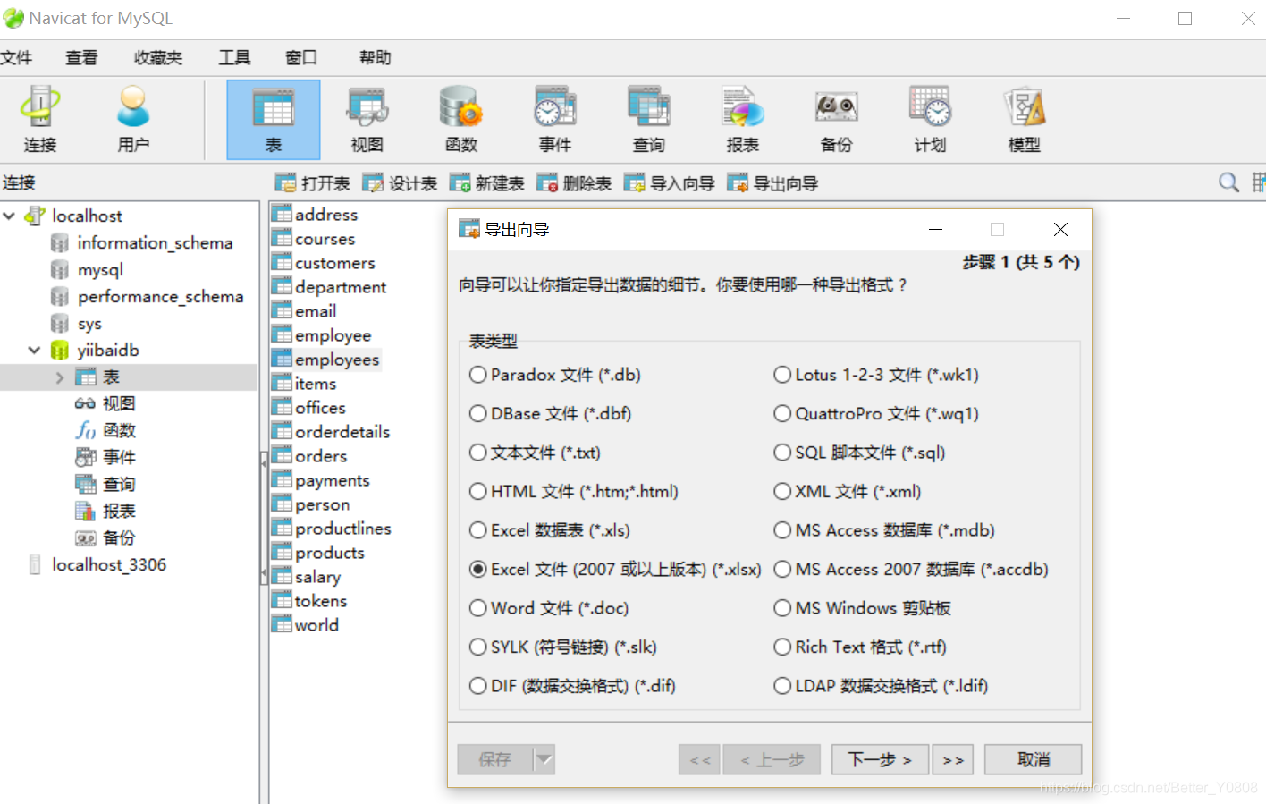Click 导入向导 import wizard button
This screenshot has height=804, width=1266.
tap(670, 183)
